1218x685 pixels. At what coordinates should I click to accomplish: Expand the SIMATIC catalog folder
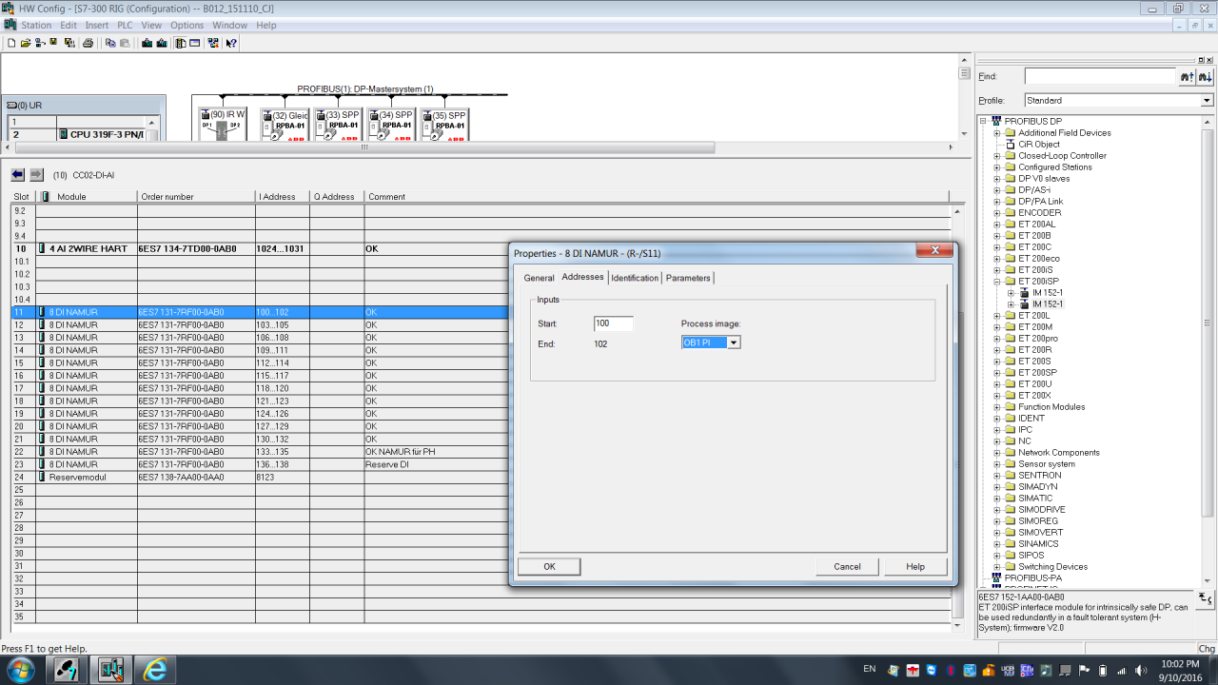coord(997,499)
